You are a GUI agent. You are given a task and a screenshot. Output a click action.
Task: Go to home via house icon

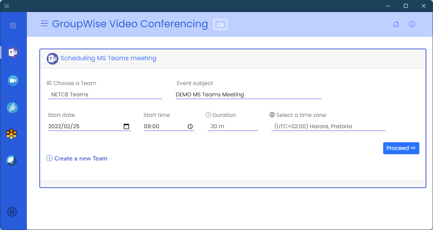coord(396,24)
